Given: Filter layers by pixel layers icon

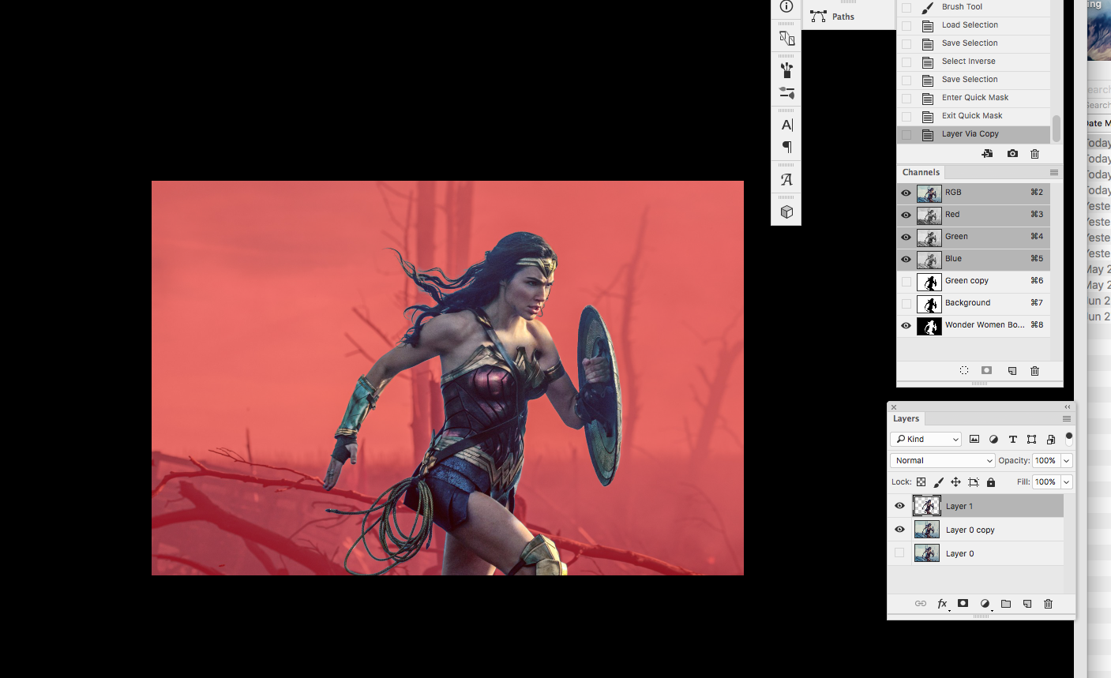Looking at the screenshot, I should (x=974, y=439).
